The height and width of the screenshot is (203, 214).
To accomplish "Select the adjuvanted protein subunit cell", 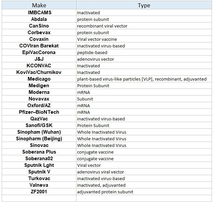I will coord(105,192).
